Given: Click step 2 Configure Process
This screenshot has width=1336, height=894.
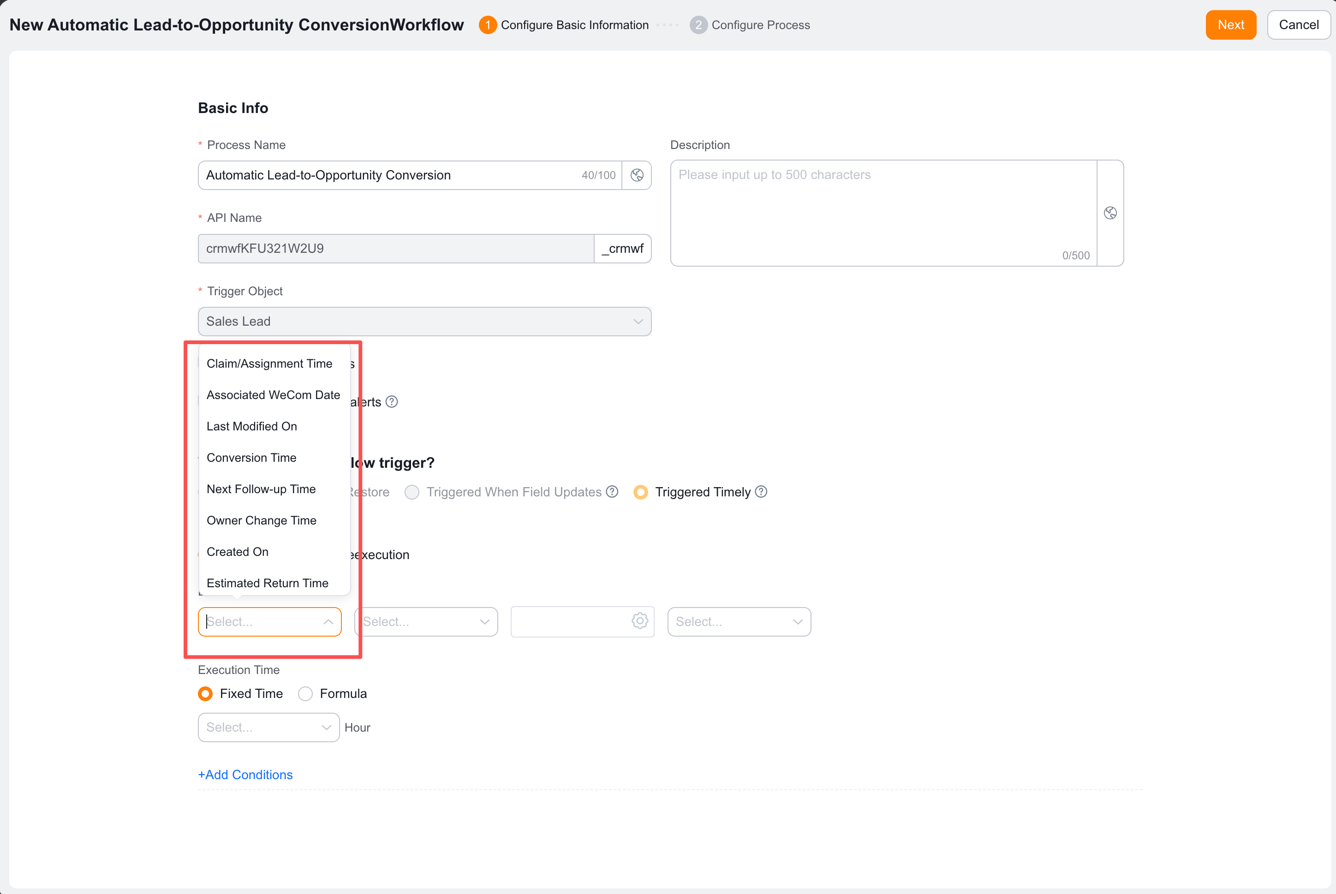Looking at the screenshot, I should click(x=750, y=24).
